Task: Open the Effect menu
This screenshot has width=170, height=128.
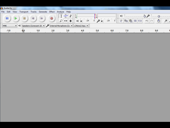Action: [52, 12]
